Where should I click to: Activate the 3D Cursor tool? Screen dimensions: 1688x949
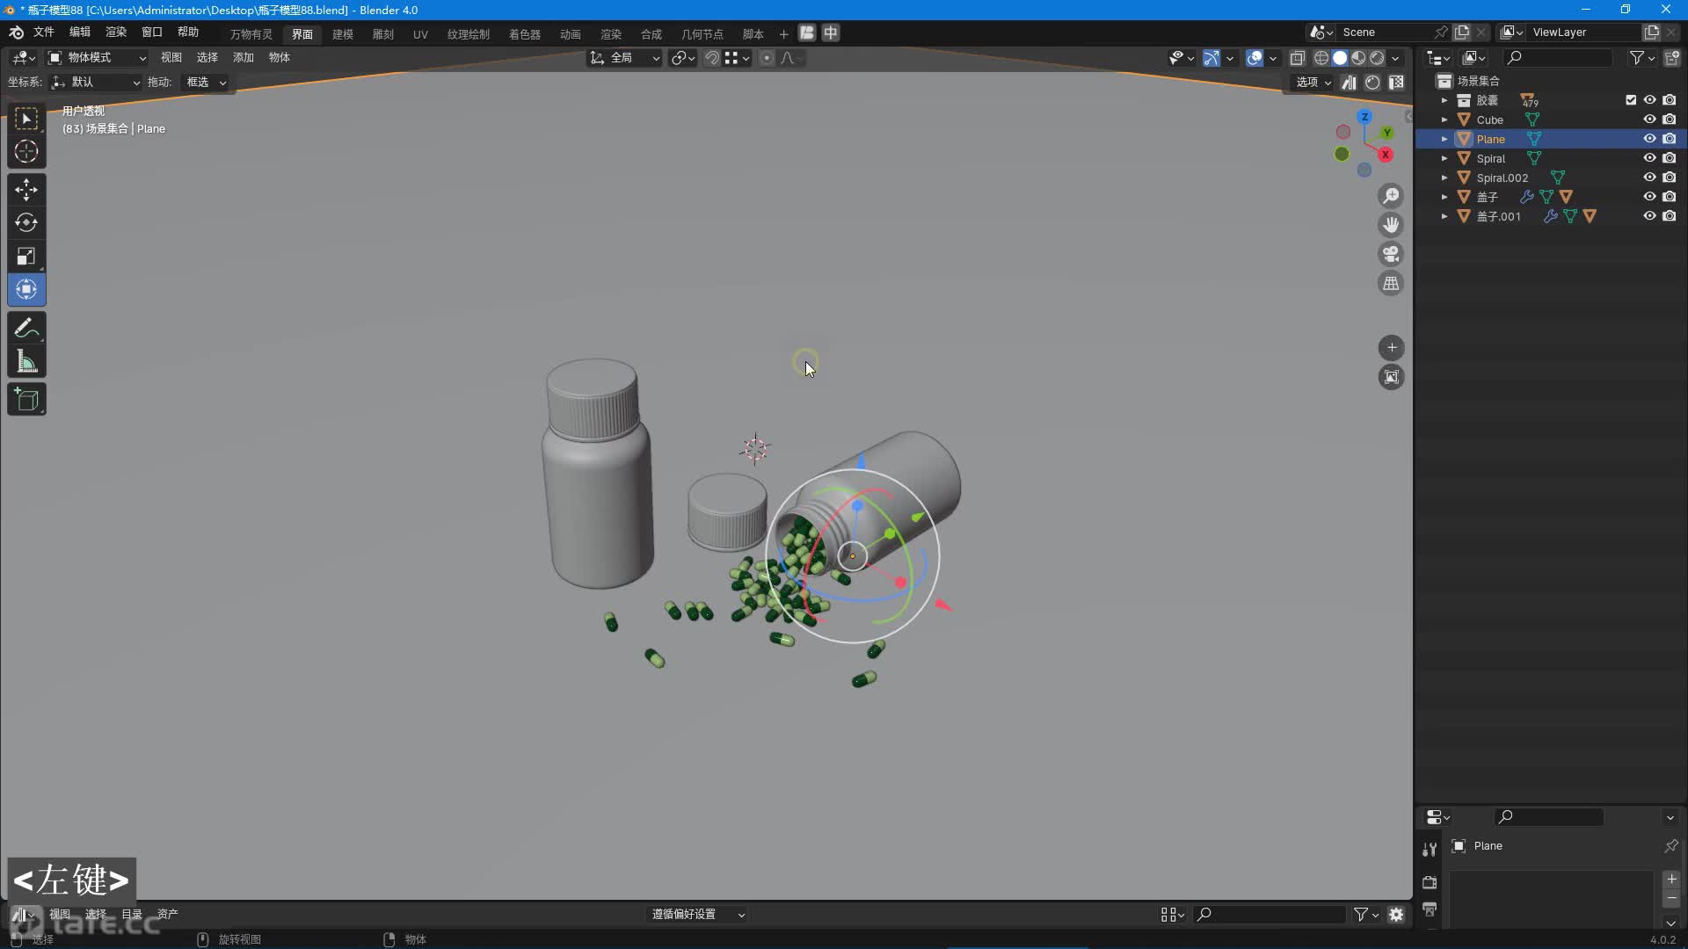(x=26, y=152)
